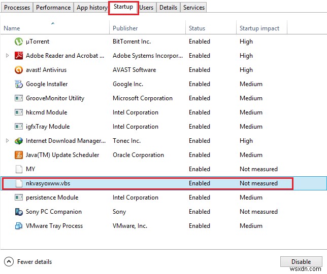The image size is (327, 274).
Task: Expand the Internet Download Manager entry
Action: click(x=7, y=141)
